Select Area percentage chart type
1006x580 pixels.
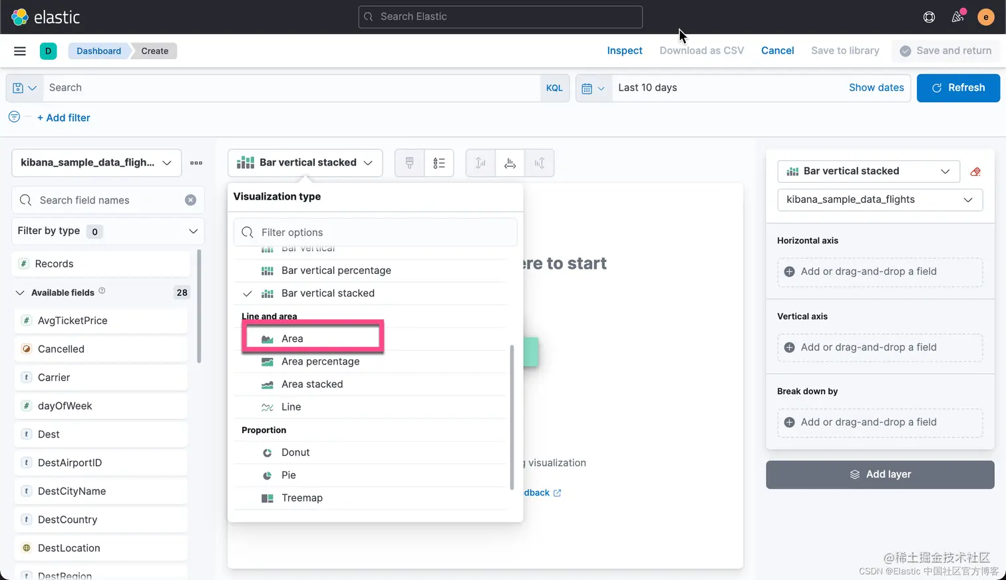point(370,361)
